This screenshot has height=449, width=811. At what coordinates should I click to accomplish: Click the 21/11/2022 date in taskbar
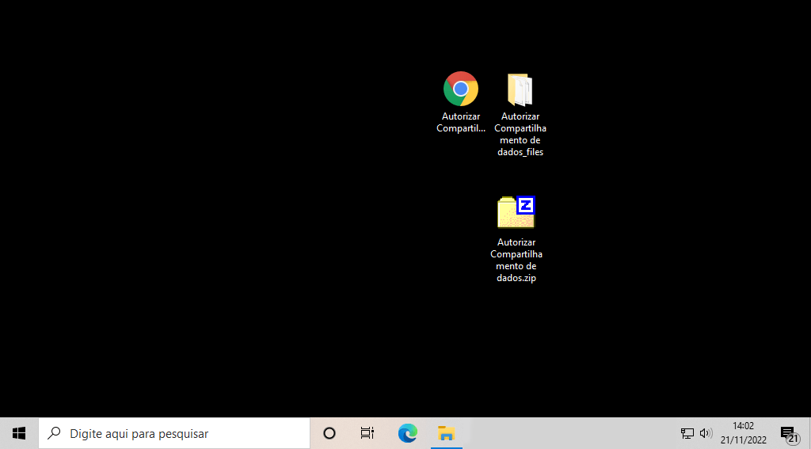click(x=743, y=440)
